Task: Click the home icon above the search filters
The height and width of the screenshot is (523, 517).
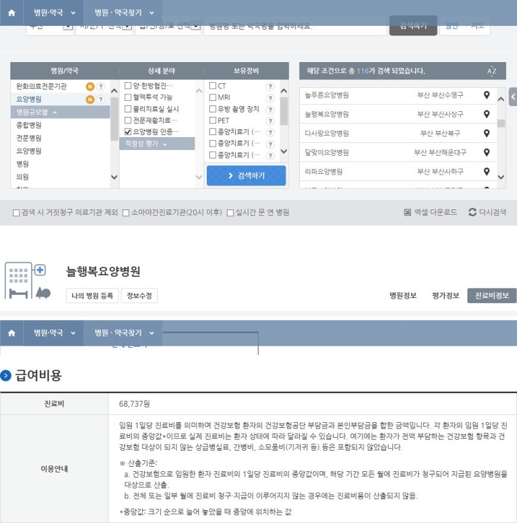Action: click(x=12, y=13)
